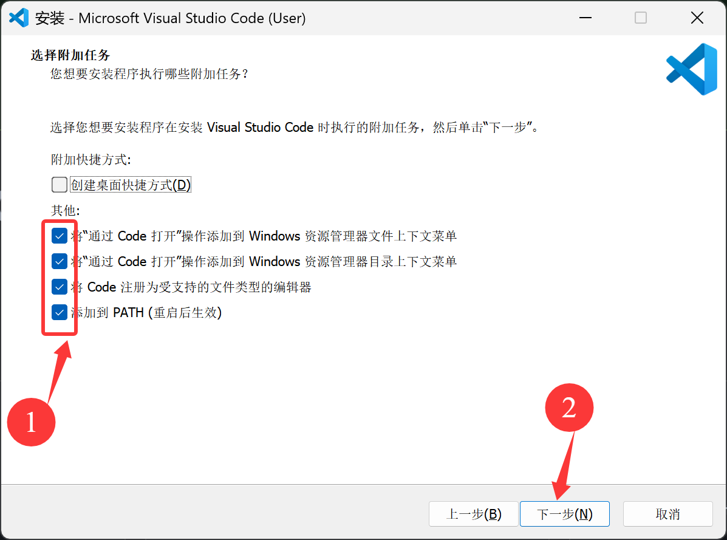Toggle registering Code as editor for supported file types
Screen dimensions: 727x540
tap(60, 287)
